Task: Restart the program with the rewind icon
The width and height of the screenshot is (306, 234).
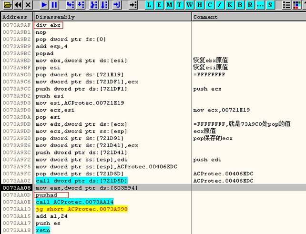Action: pyautogui.click(x=18, y=5)
